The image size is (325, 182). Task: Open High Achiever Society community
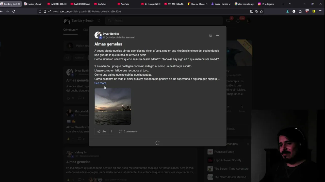[x=228, y=160]
